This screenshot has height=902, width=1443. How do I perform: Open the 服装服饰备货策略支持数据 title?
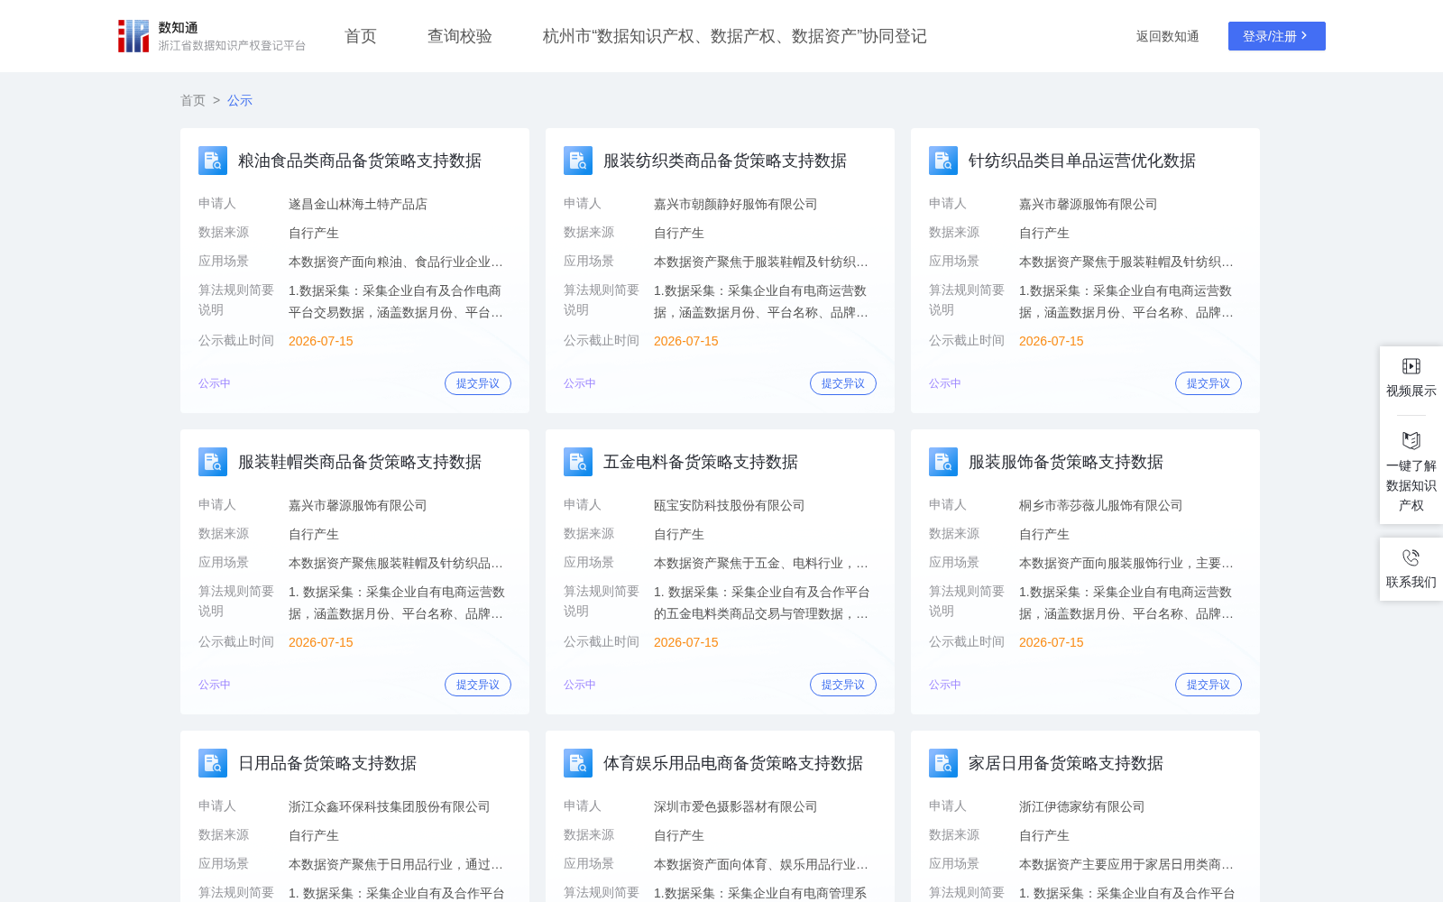point(1066,462)
